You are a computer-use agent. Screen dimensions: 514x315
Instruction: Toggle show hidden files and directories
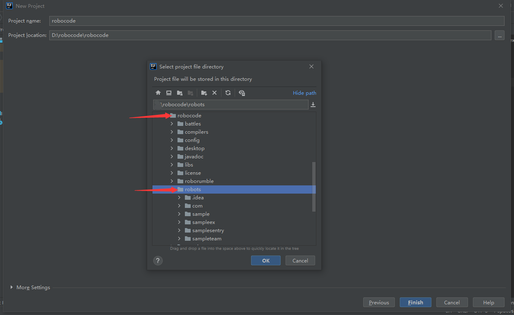[x=242, y=93]
